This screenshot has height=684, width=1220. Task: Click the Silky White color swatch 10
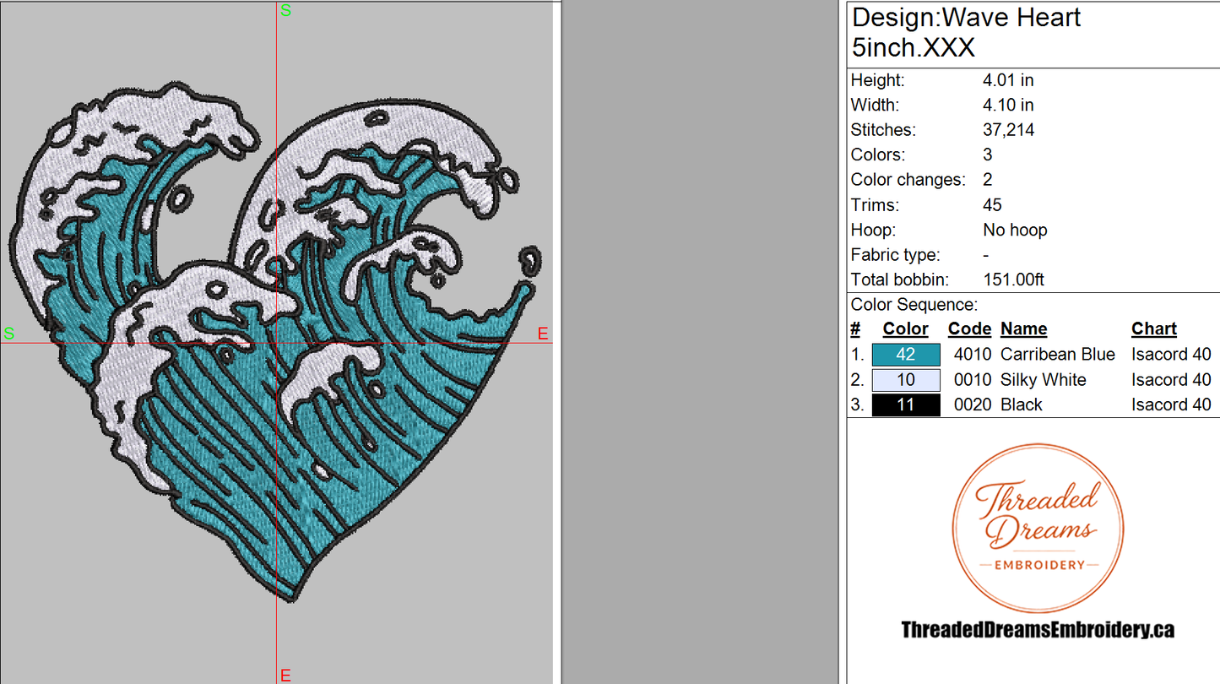coord(906,380)
